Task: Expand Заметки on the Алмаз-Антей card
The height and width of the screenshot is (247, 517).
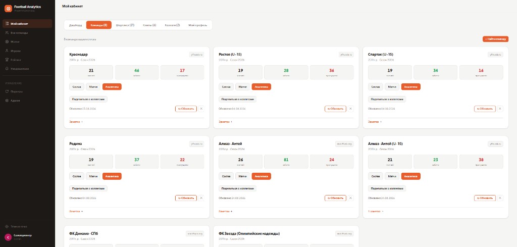Action: 225,211
